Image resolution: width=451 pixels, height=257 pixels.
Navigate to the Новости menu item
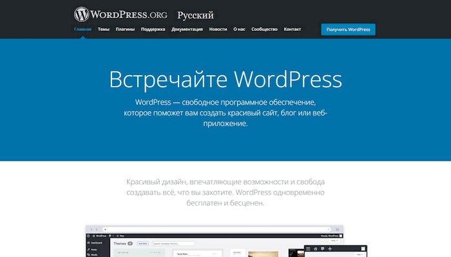pos(218,29)
